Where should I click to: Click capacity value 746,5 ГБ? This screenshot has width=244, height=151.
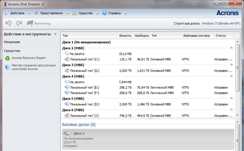pos(126,115)
